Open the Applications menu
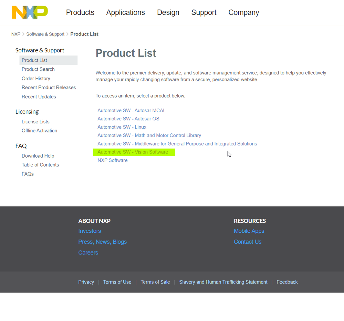The height and width of the screenshot is (321, 344). point(125,12)
